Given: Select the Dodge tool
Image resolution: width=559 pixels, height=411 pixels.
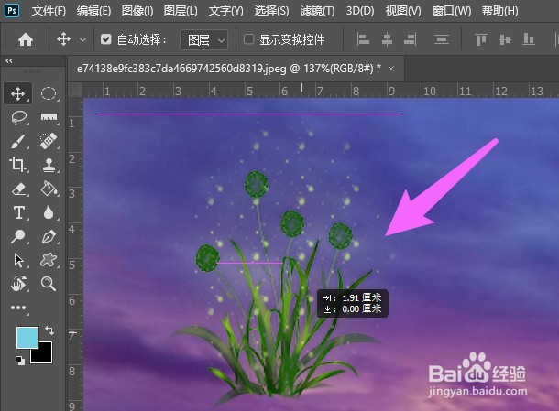Looking at the screenshot, I should pyautogui.click(x=17, y=236).
